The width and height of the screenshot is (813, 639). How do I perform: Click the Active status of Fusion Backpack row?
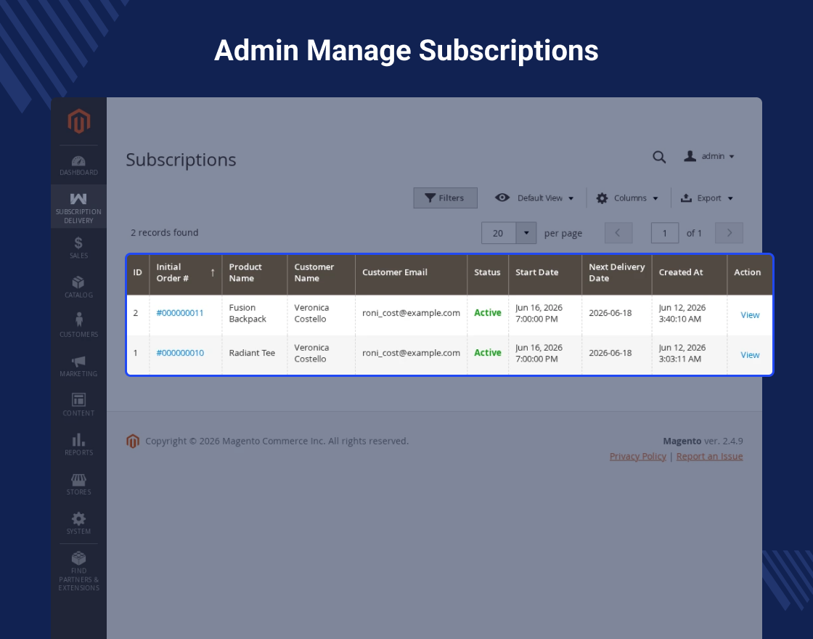[487, 313]
